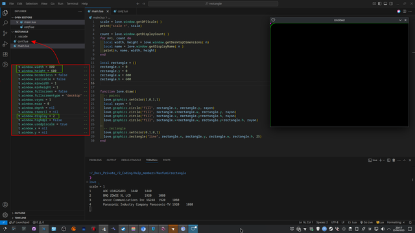Show errors and warnings count in status bar
The width and height of the screenshot is (415, 233).
tap(38, 223)
